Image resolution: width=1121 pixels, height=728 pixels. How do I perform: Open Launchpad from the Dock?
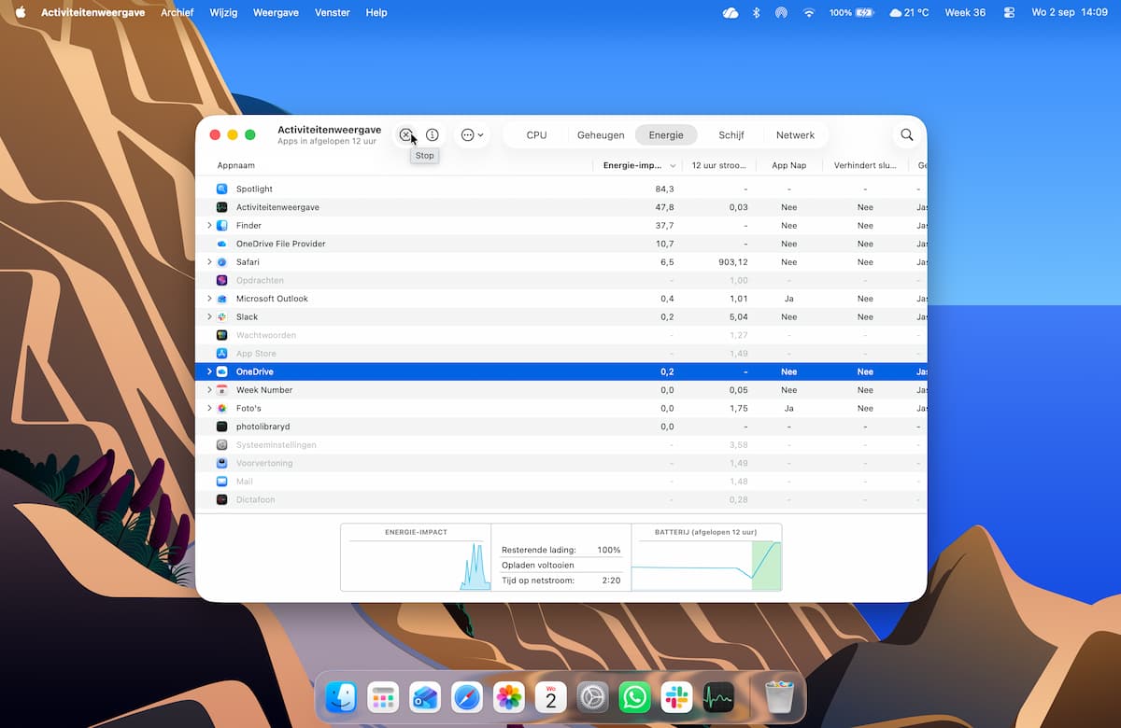(383, 697)
